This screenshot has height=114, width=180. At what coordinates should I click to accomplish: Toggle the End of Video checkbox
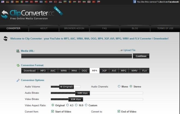click(119, 111)
